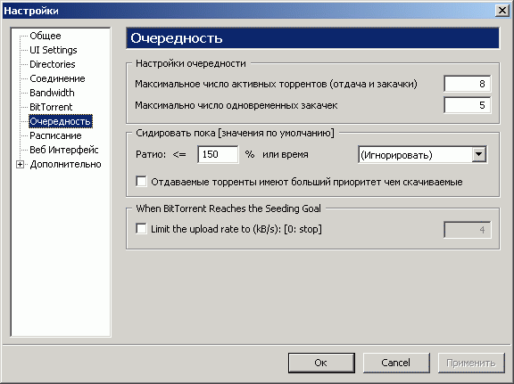Focus the simultaneous downloads field
514x384 pixels.
coord(467,105)
